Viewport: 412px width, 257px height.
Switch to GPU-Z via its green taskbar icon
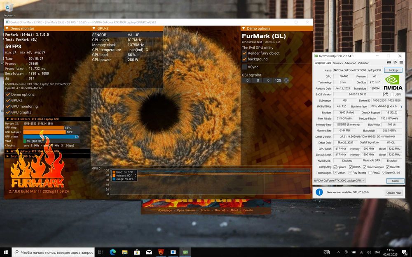pyautogui.click(x=185, y=252)
